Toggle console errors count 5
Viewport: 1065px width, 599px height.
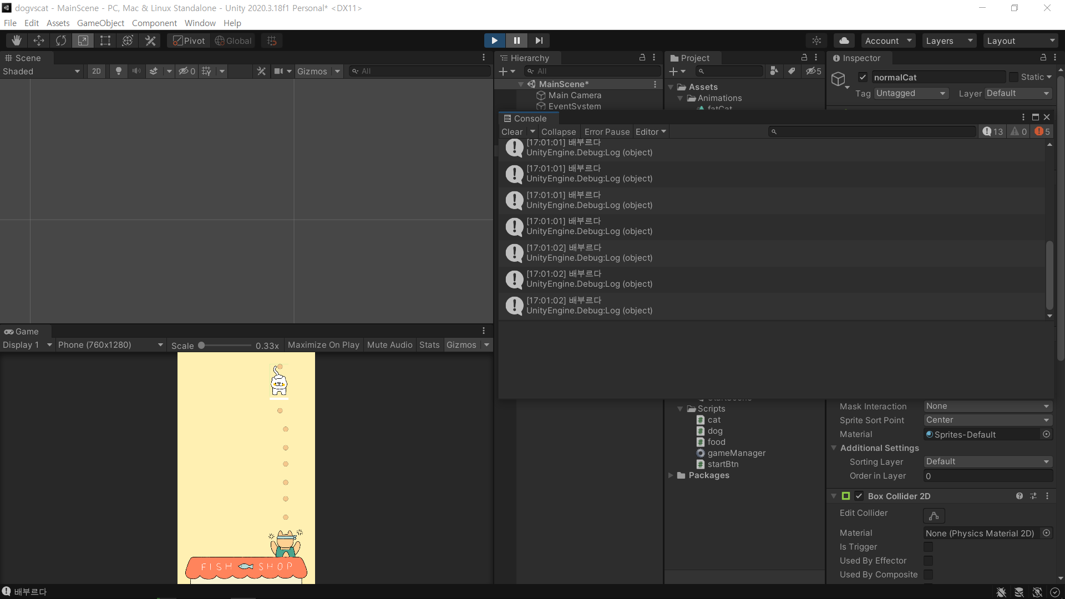(1042, 131)
